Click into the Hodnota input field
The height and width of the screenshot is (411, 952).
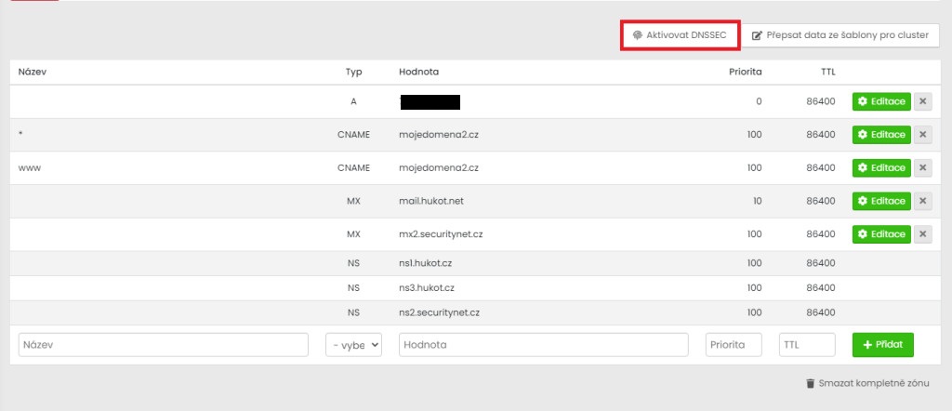point(543,344)
